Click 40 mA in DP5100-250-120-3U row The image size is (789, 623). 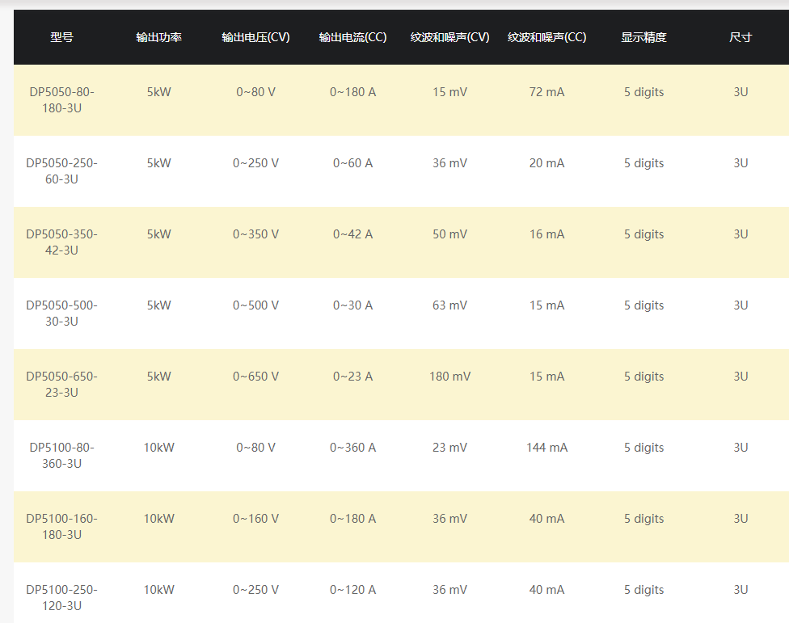point(547,590)
